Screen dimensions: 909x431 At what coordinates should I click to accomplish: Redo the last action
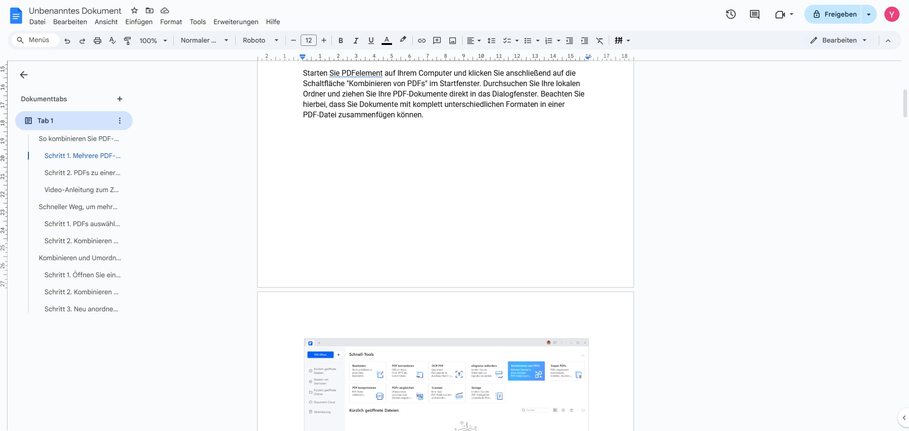click(82, 41)
